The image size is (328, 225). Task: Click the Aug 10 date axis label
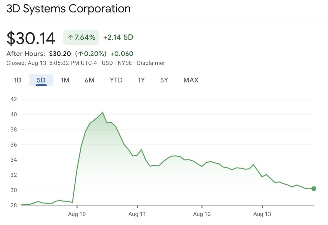point(77,214)
